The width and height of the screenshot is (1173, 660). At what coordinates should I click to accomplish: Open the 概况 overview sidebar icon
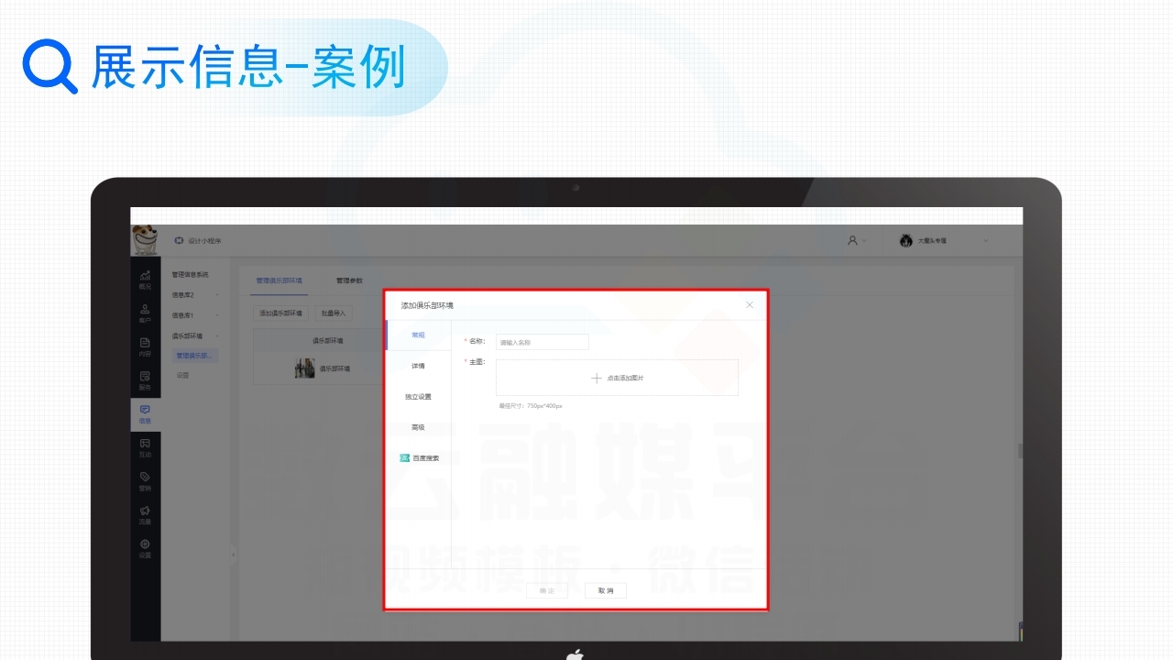pos(145,279)
